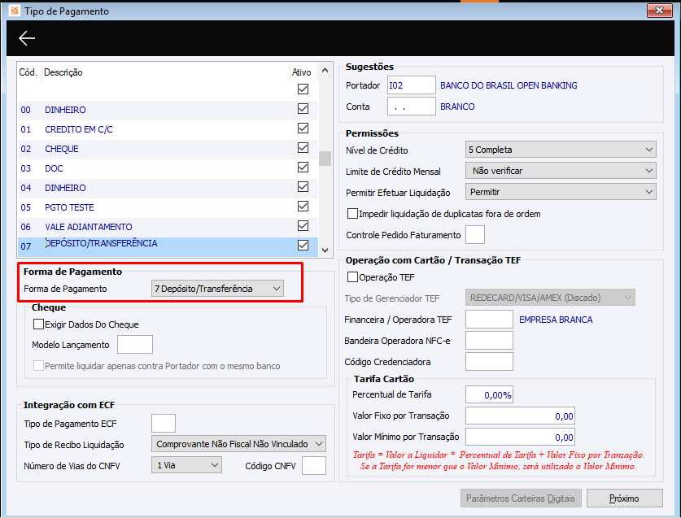Open the Nível de Crédito dropdown

561,150
